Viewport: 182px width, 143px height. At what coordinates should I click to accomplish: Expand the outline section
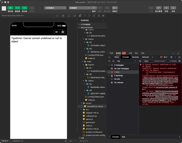[92, 138]
